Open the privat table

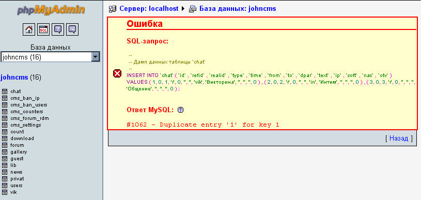click(x=17, y=179)
